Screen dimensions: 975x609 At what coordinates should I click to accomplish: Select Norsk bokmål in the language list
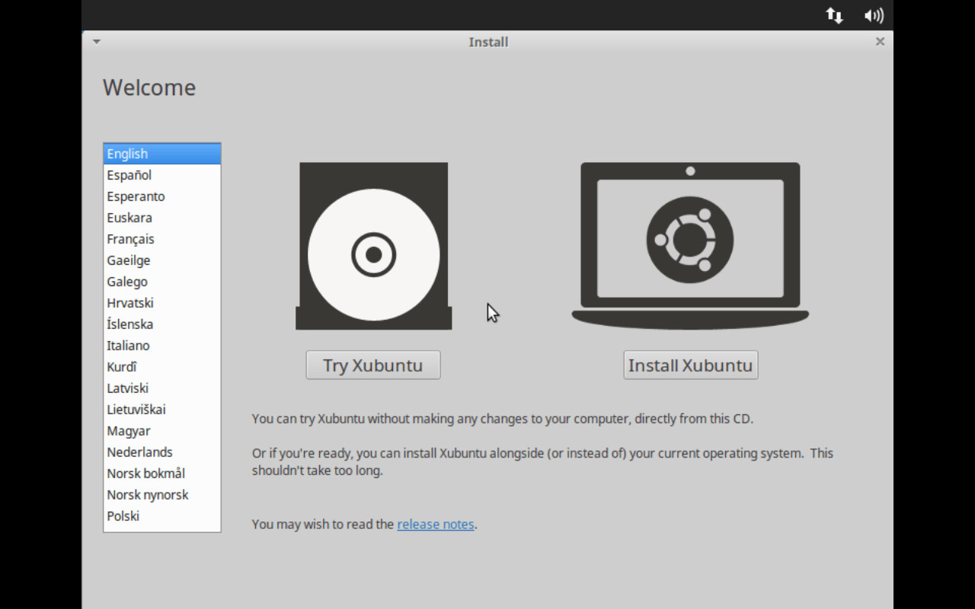coord(162,473)
